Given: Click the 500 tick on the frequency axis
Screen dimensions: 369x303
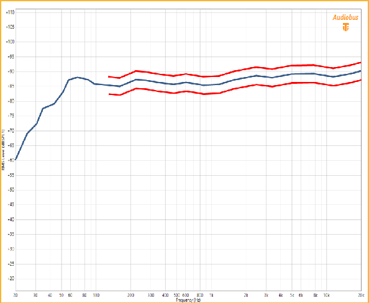Looking at the screenshot, I should click(176, 295).
